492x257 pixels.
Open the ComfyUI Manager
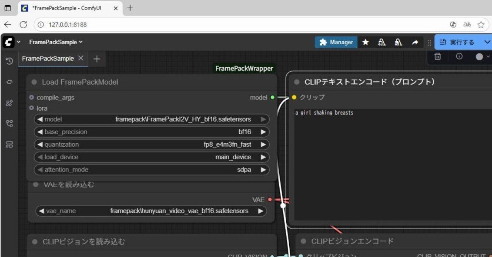336,42
